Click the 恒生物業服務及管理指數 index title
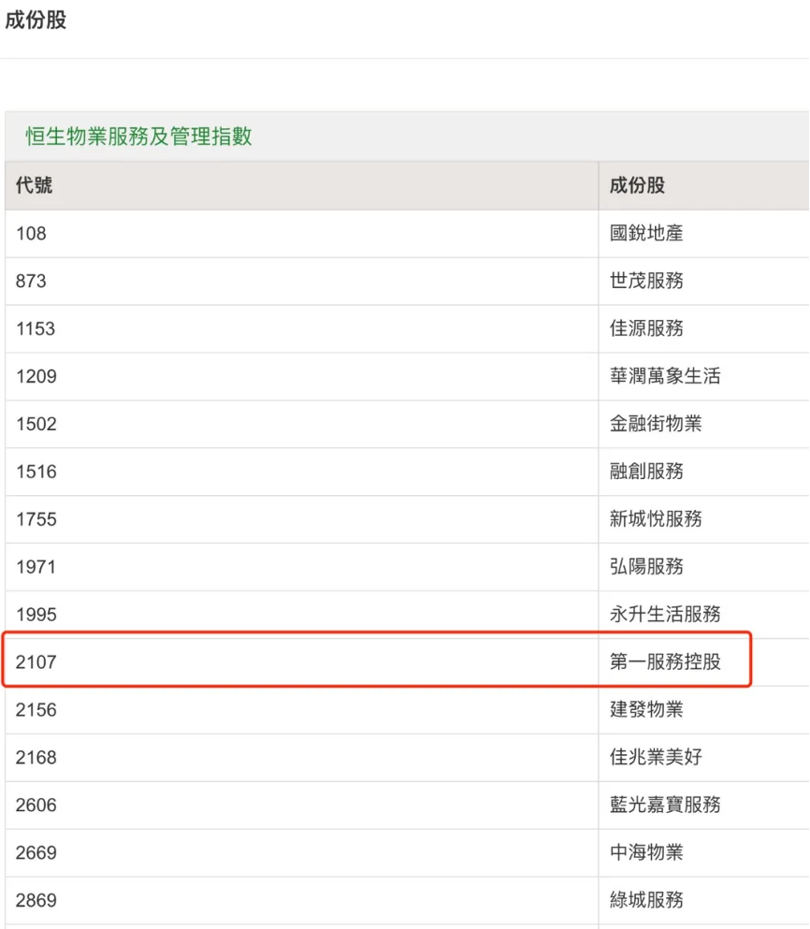The image size is (810, 929). [138, 137]
